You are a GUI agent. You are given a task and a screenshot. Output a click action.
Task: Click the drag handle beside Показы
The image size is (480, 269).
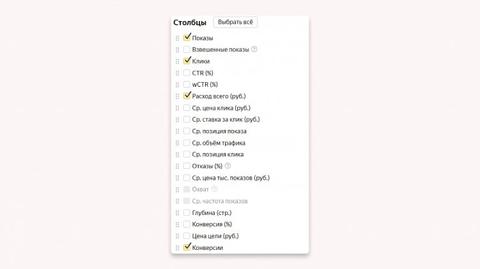(x=178, y=38)
